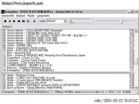The width and height of the screenshot is (139, 104).
Task: Select track 118 Evangelion
Action: pos(68,70)
